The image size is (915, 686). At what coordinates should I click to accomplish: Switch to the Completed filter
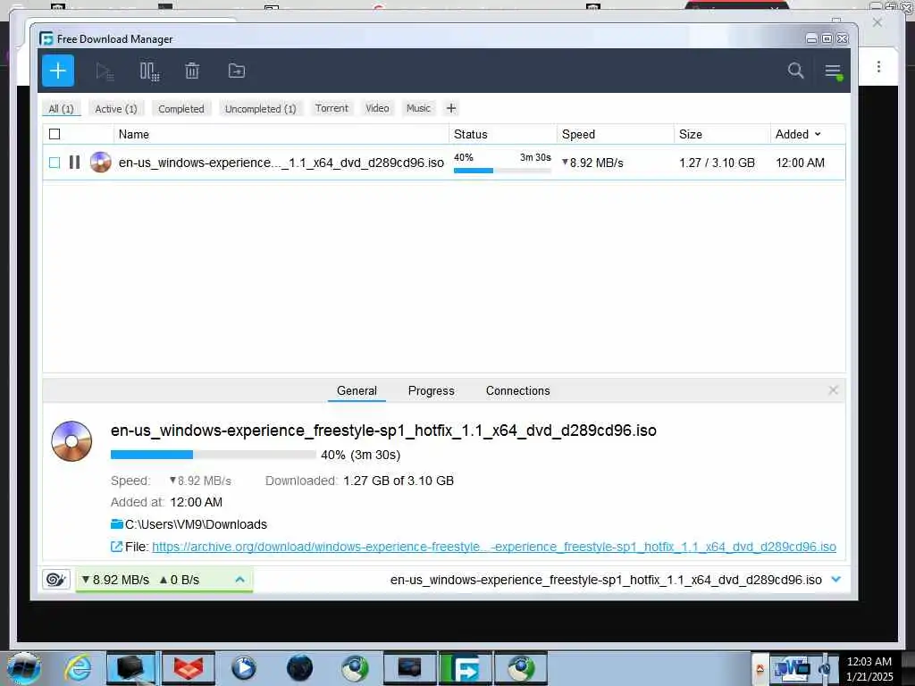click(x=180, y=108)
